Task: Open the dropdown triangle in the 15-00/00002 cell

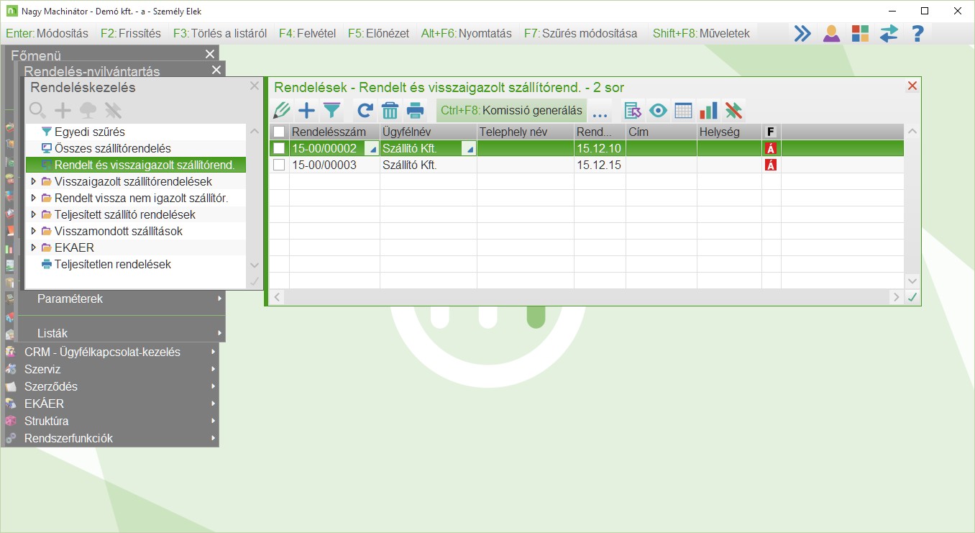Action: (x=371, y=149)
